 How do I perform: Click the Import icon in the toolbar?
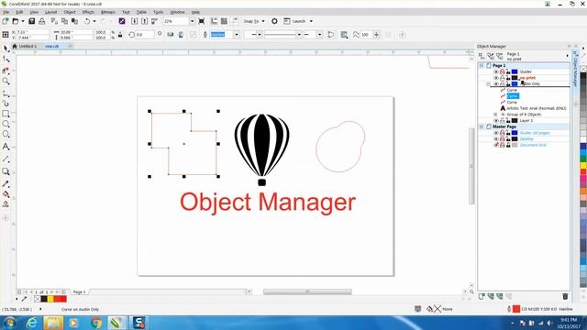coord(134,21)
